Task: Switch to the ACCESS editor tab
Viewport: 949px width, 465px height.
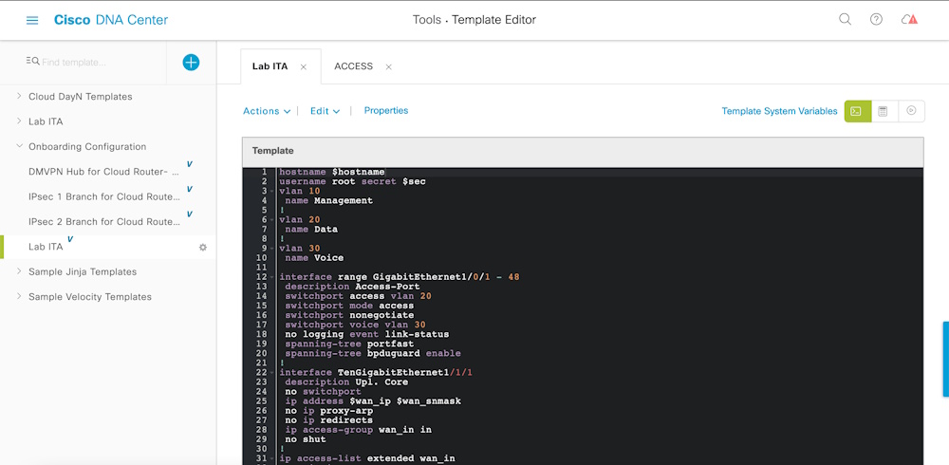Action: [353, 66]
